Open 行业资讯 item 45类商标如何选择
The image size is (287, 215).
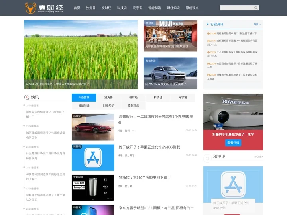pos(232,65)
